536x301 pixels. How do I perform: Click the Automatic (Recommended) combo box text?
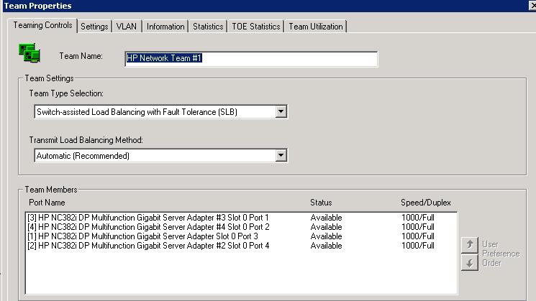pos(83,156)
